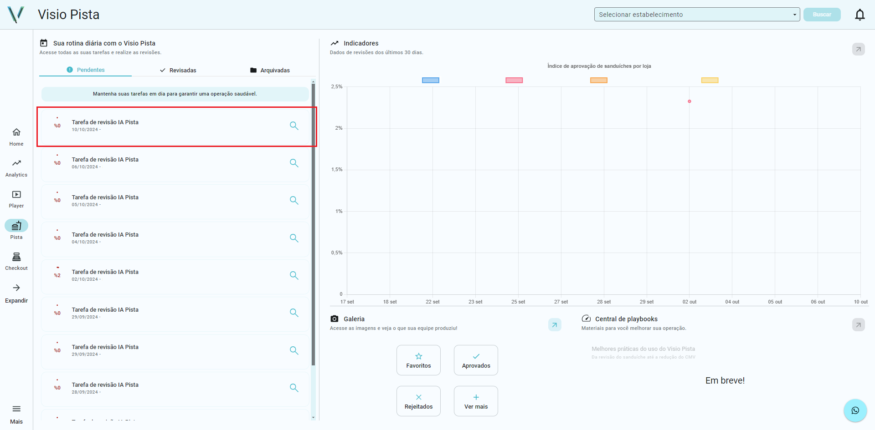875x430 pixels.
Task: Click the Ver mais gallery button
Action: (476, 401)
